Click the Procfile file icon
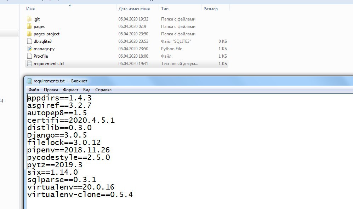The image size is (353, 209). [x=29, y=56]
